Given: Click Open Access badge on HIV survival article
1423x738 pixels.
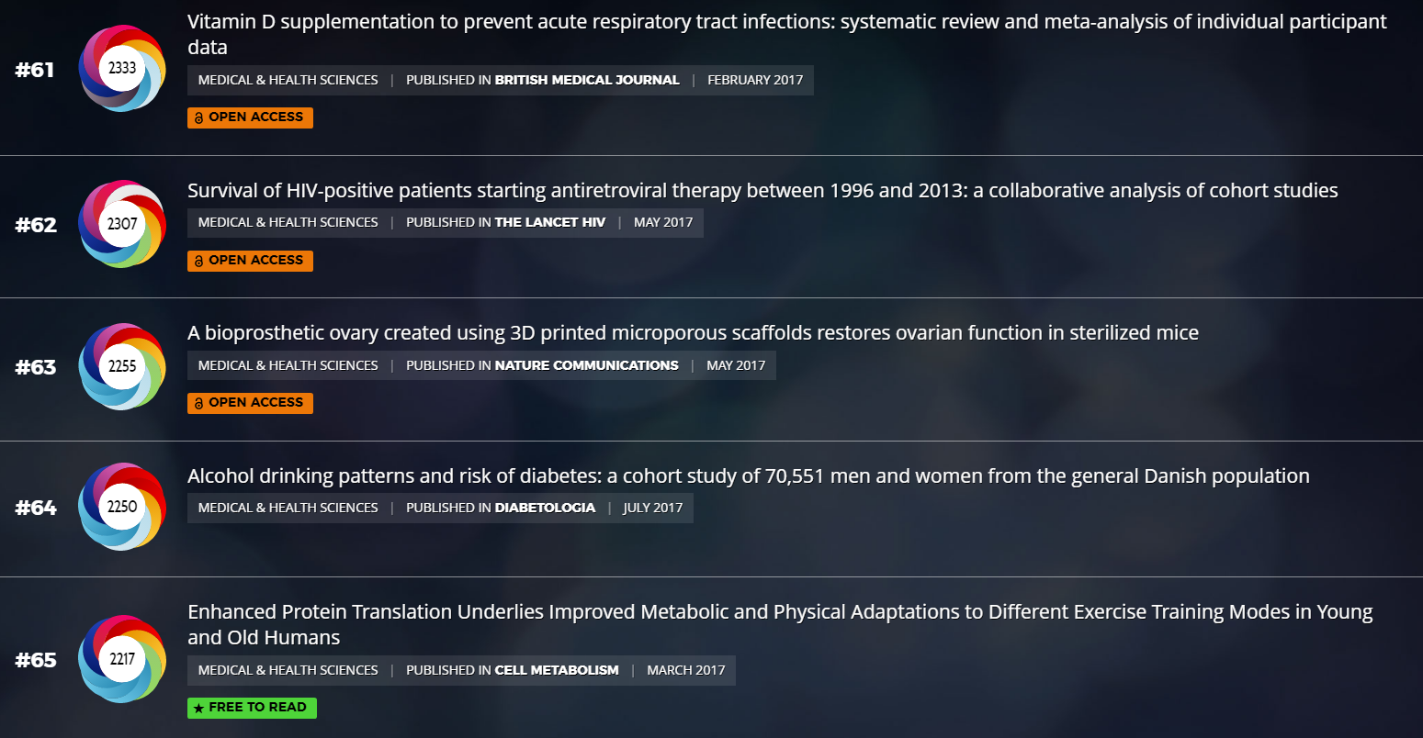Looking at the screenshot, I should click(x=250, y=261).
